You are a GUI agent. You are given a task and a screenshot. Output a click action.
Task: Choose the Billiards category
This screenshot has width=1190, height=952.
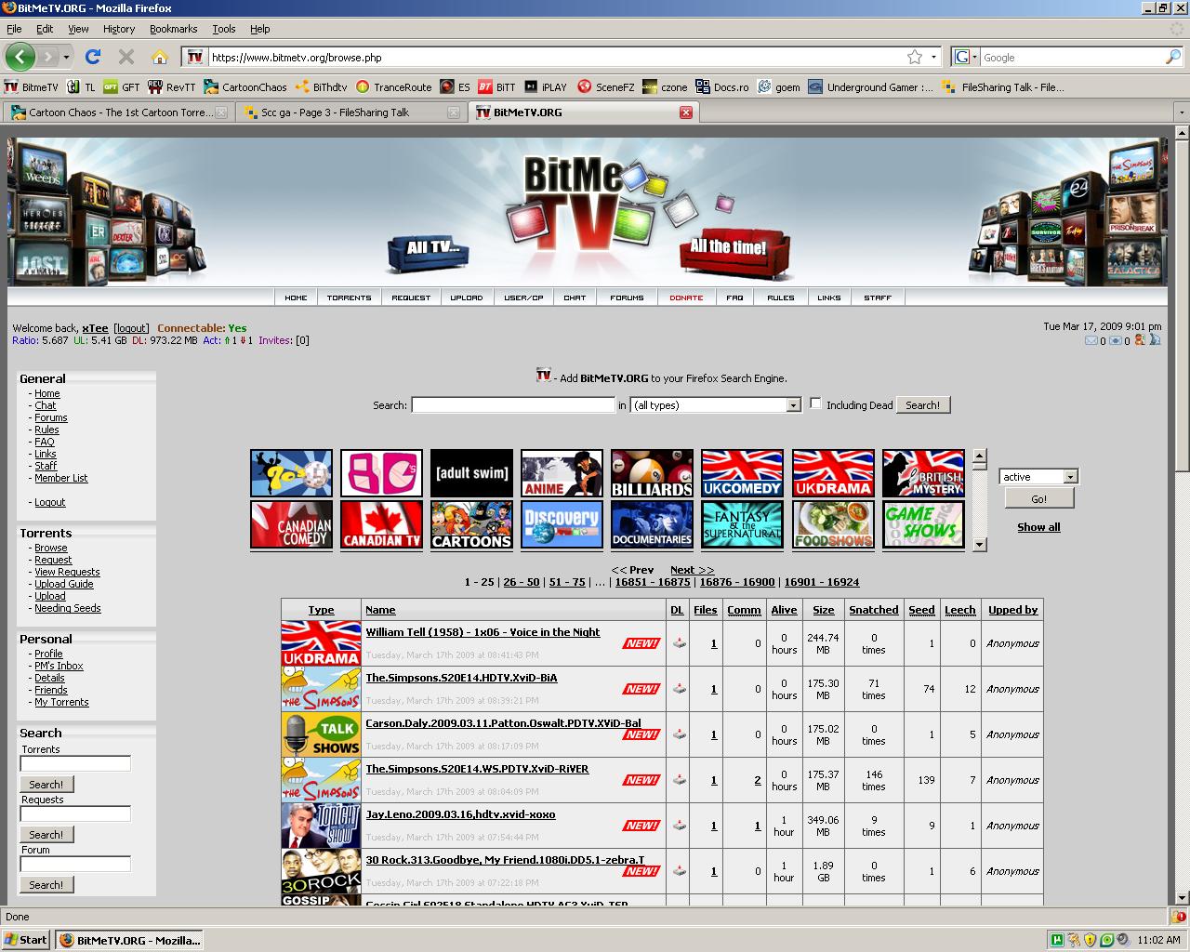point(652,473)
